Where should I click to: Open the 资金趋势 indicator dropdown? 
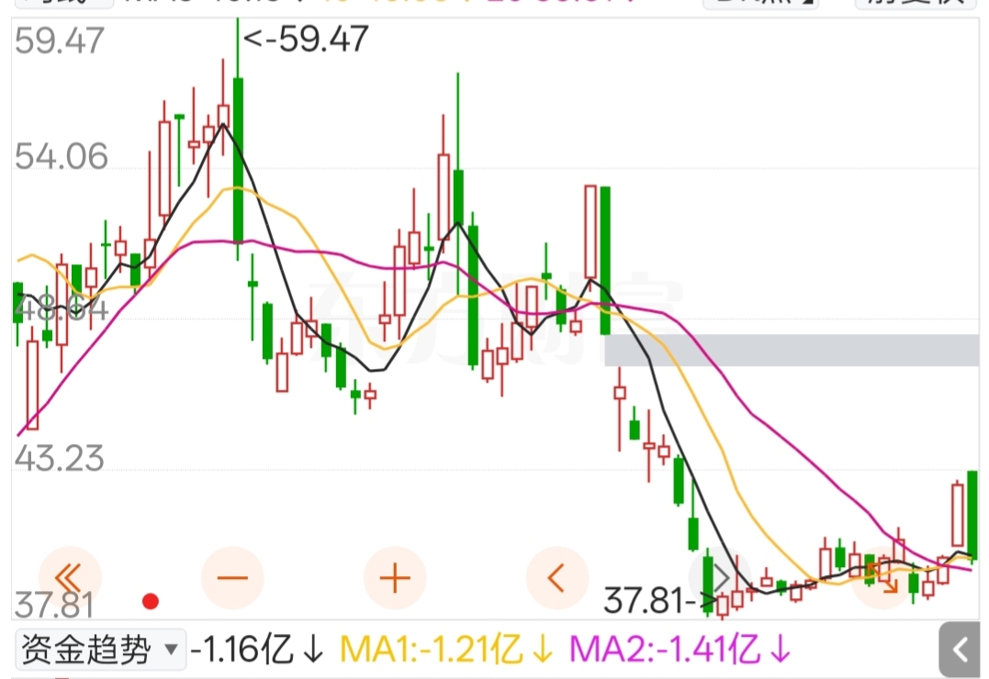click(100, 650)
